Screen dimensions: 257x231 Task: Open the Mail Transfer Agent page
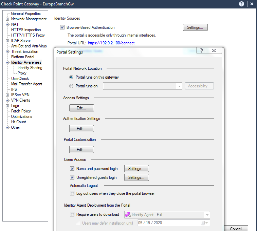(26, 84)
